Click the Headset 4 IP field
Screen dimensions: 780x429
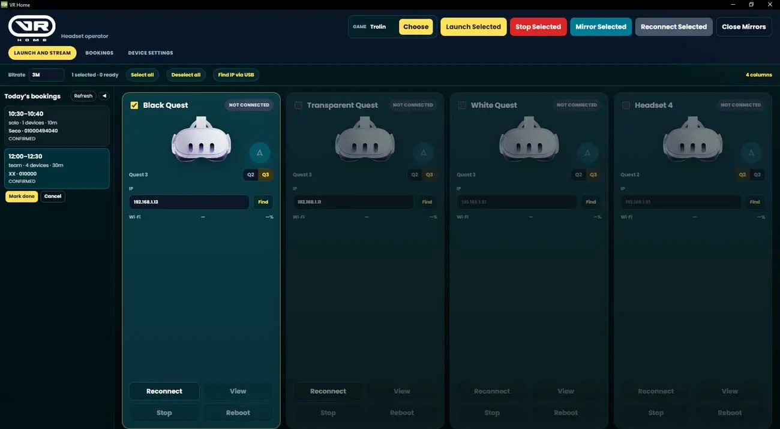click(680, 202)
